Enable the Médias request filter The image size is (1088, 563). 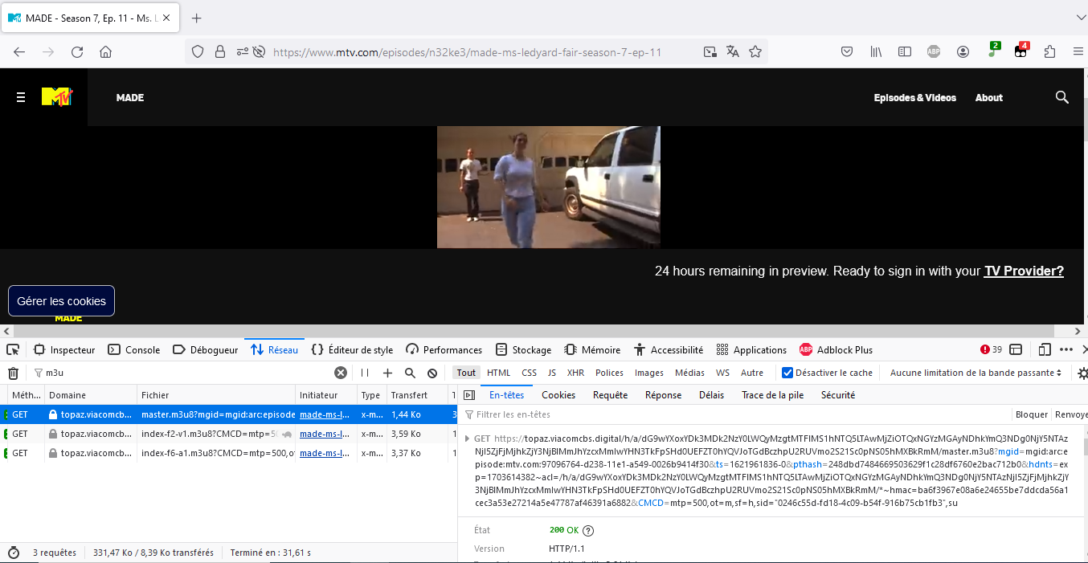click(x=689, y=373)
